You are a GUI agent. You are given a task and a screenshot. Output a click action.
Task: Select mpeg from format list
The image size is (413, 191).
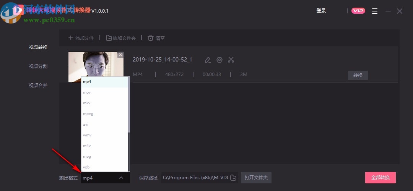104,114
